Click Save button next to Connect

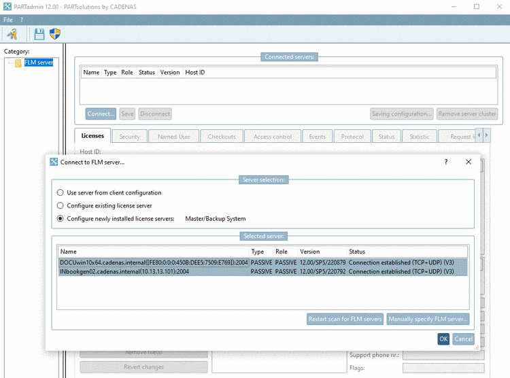click(x=127, y=114)
